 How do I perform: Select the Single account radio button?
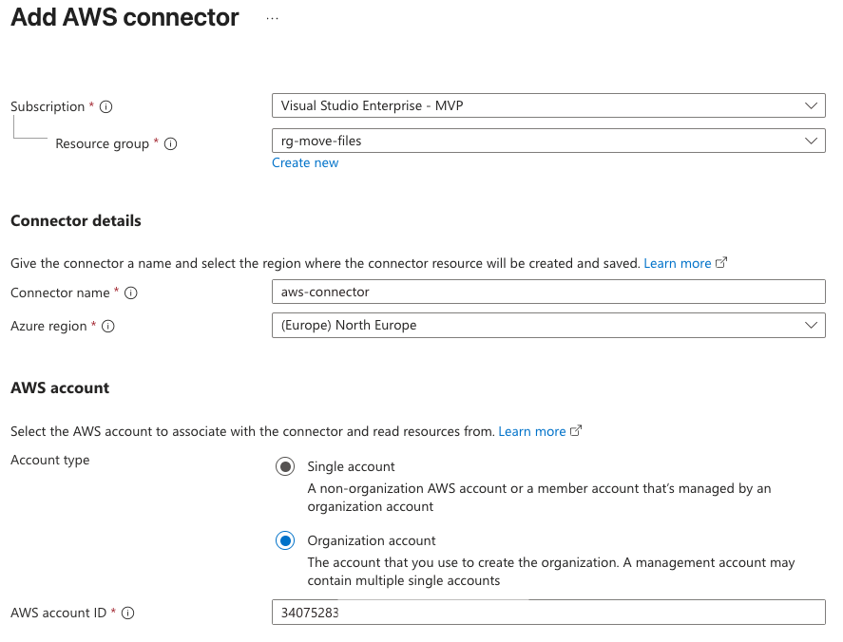click(x=285, y=467)
